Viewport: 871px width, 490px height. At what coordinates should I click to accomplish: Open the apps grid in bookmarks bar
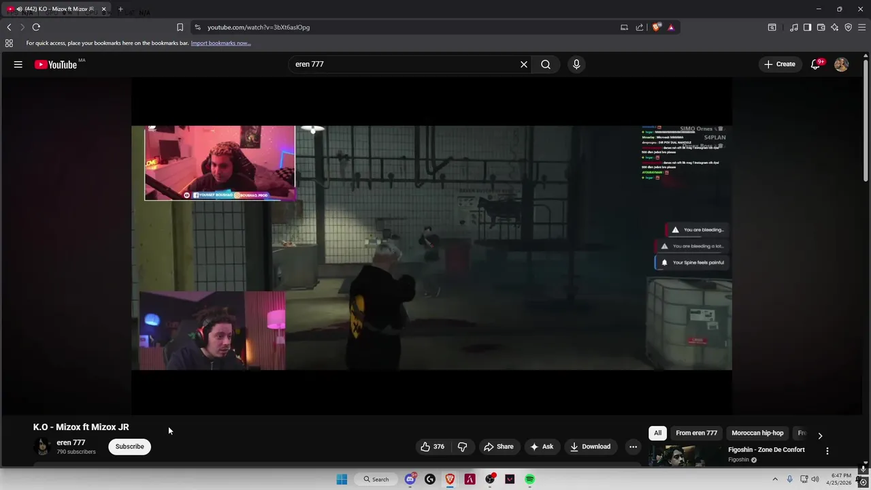click(9, 43)
